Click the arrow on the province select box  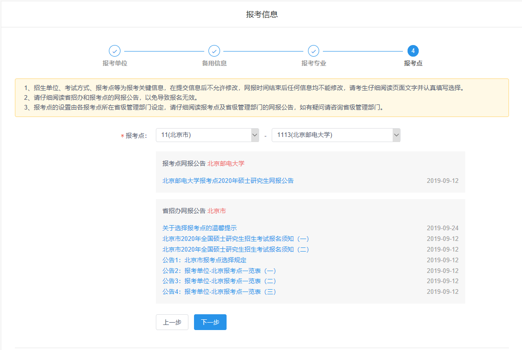click(x=254, y=135)
